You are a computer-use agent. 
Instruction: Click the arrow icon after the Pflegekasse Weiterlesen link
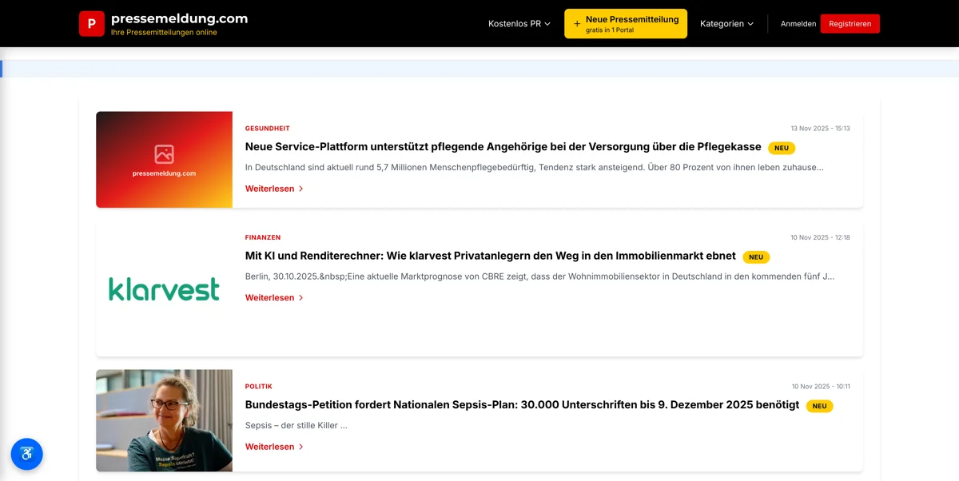point(301,189)
